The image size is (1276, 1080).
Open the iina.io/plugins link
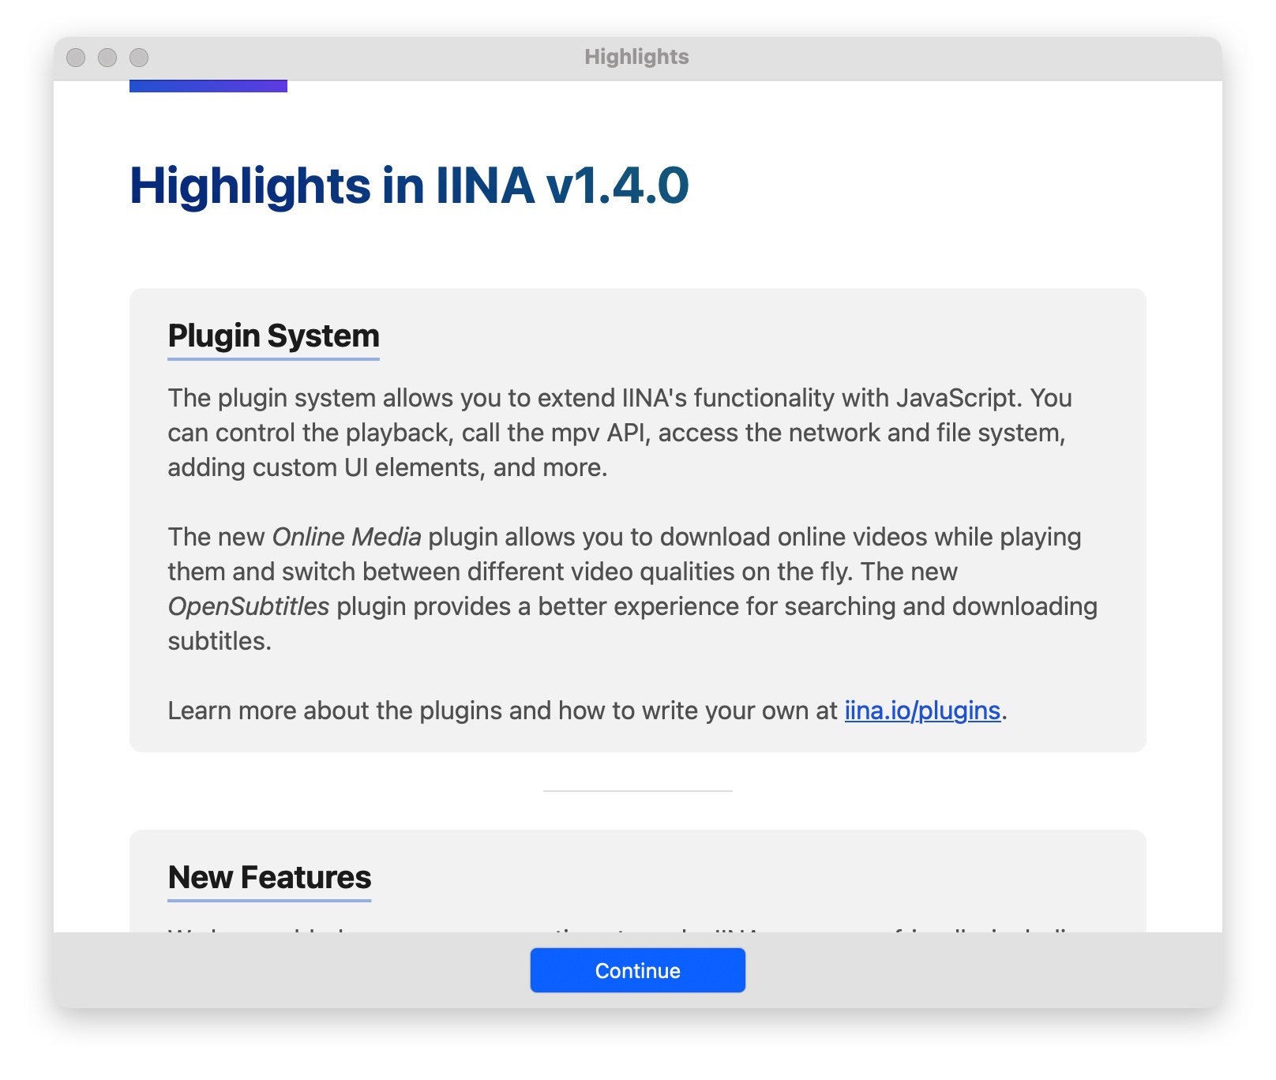point(922,711)
